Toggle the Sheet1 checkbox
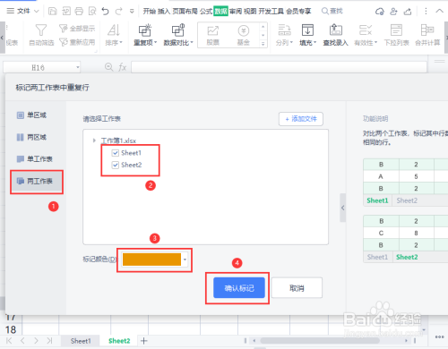 [116, 153]
